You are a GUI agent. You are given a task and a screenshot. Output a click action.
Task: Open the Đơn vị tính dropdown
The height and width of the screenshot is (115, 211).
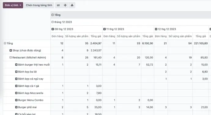[13, 5]
